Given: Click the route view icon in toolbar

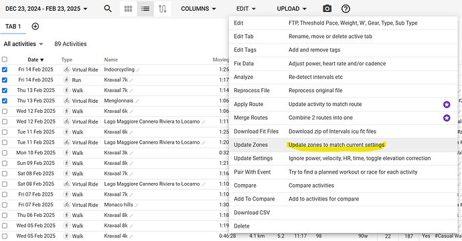Looking at the screenshot, I should pyautogui.click(x=163, y=9).
